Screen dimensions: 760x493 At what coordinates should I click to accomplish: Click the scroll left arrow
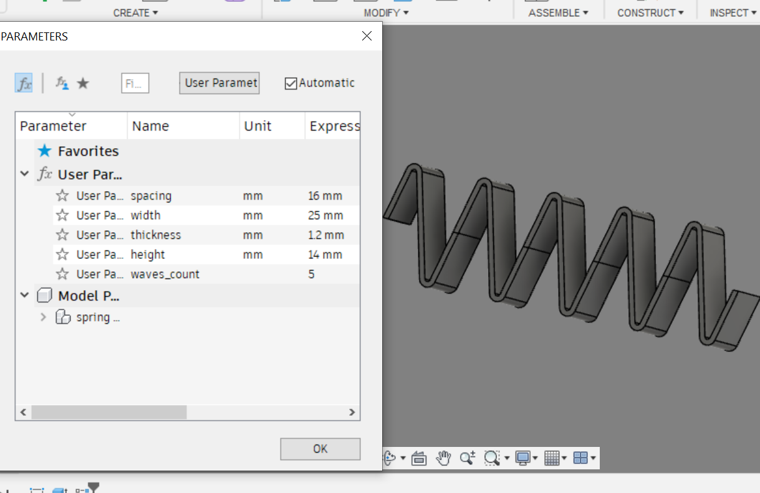(x=24, y=412)
